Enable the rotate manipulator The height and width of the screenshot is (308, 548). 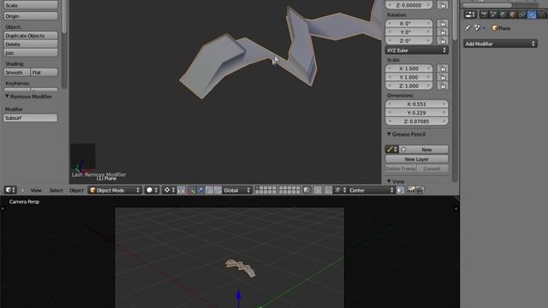[209, 190]
